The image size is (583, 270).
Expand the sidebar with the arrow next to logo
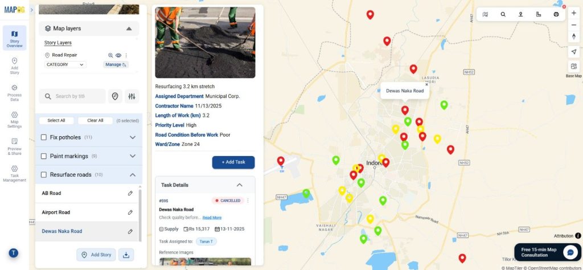(x=32, y=10)
